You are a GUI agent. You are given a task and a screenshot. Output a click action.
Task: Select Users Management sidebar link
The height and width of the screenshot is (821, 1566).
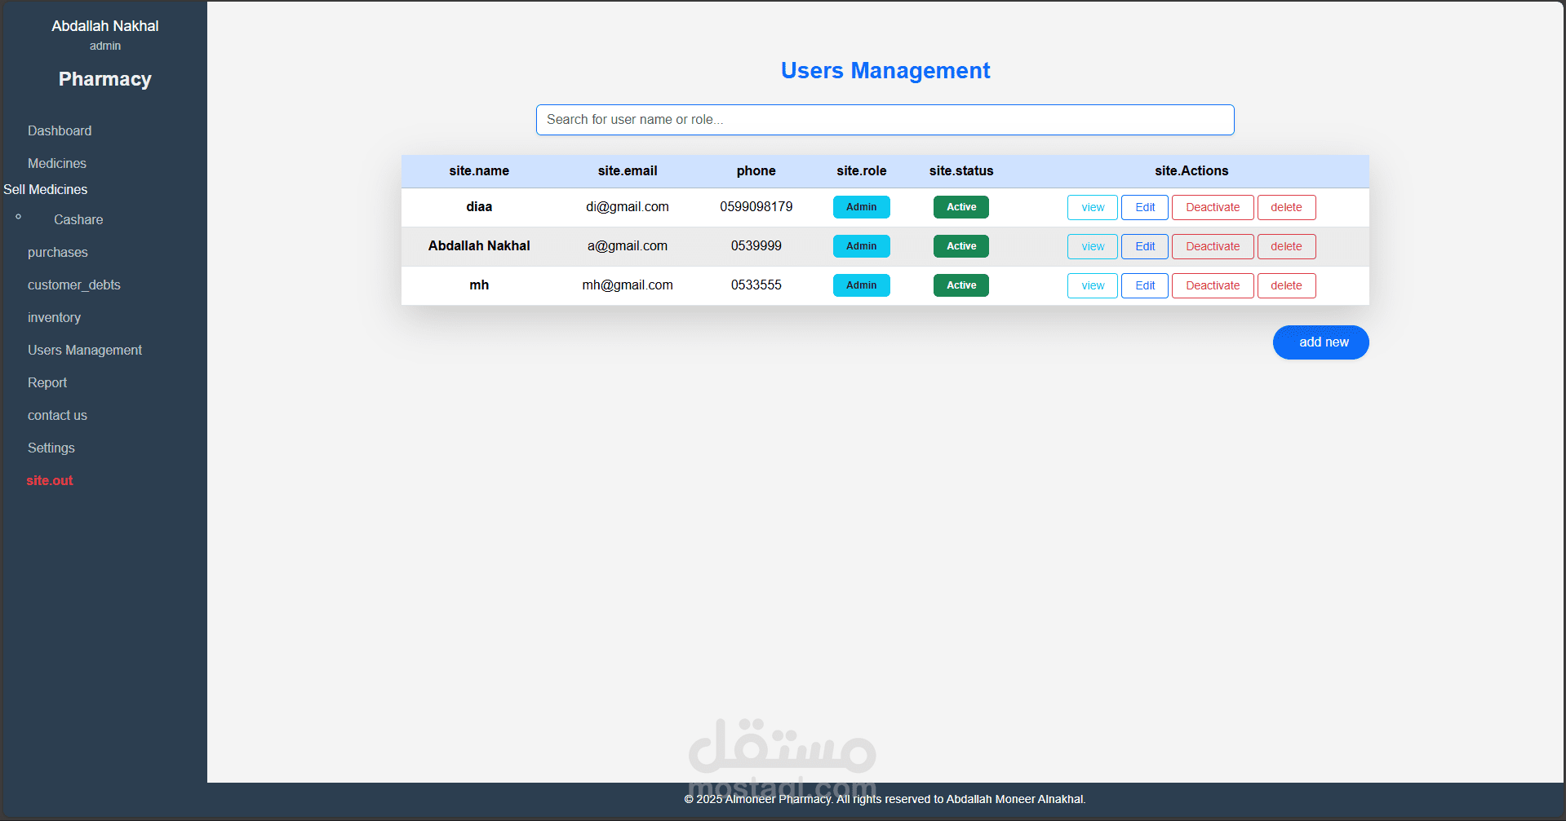[85, 350]
